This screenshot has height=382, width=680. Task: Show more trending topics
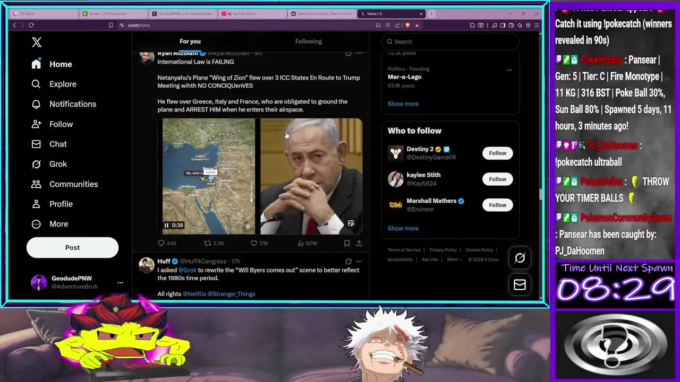[x=403, y=104]
